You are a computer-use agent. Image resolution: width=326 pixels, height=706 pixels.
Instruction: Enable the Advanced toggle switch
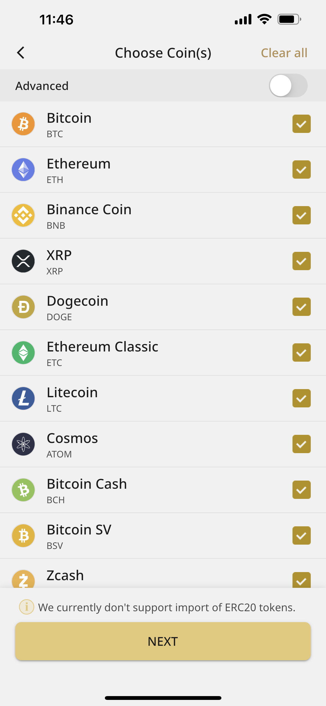tap(288, 86)
